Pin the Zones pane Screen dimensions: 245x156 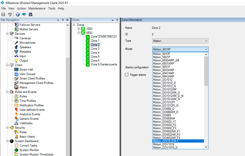coord(117,20)
